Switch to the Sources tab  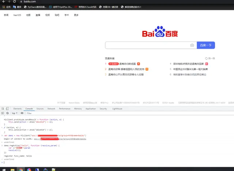coord(40,109)
